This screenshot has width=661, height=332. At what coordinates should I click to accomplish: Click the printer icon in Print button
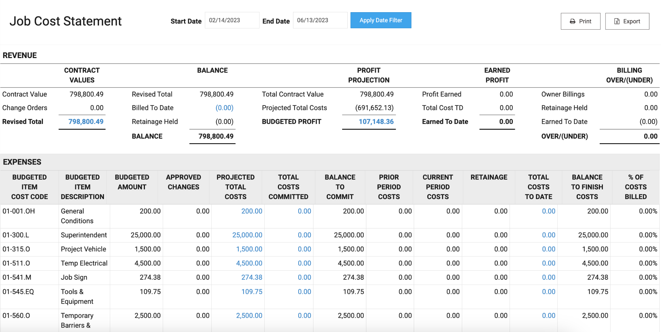[573, 21]
